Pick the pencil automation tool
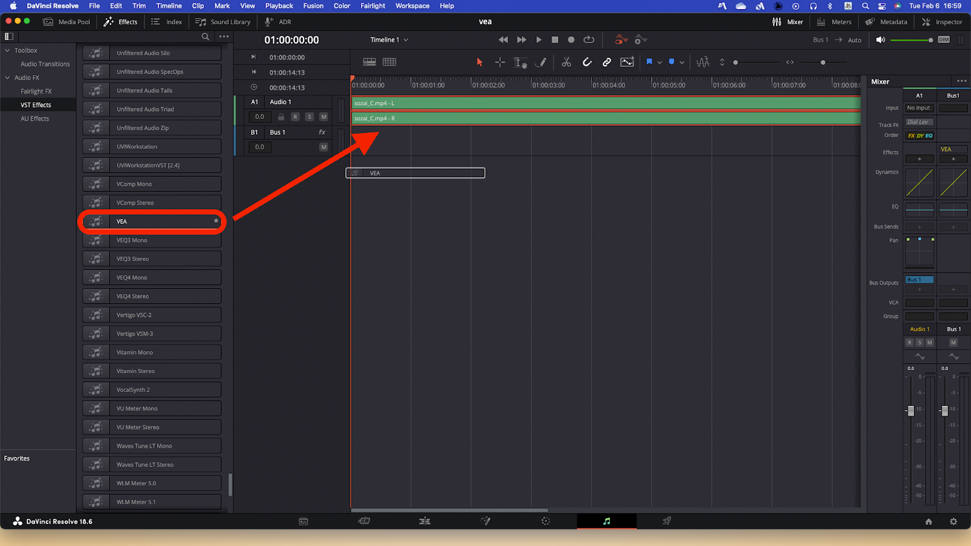The width and height of the screenshot is (971, 546). pyautogui.click(x=541, y=62)
